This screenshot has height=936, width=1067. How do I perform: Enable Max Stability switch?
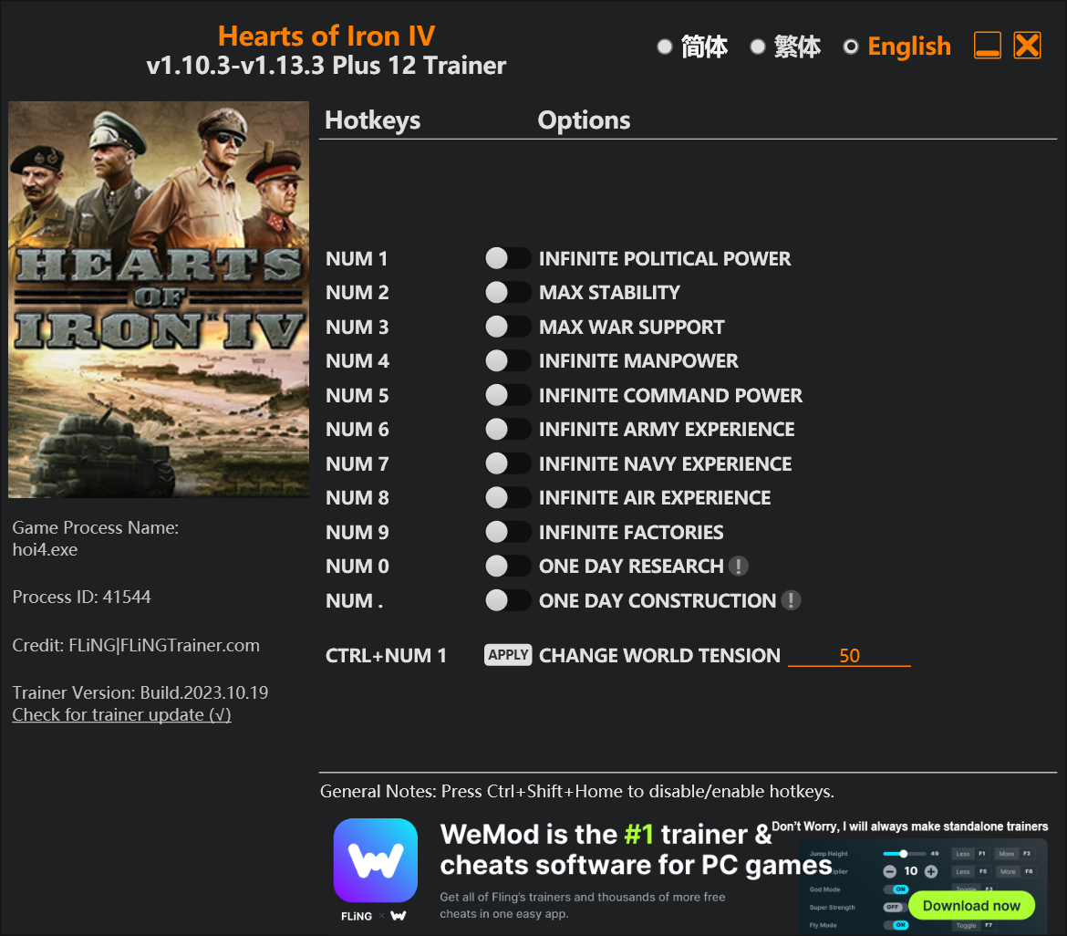point(508,293)
